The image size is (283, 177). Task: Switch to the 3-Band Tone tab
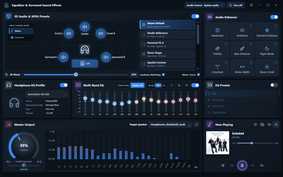point(123,85)
